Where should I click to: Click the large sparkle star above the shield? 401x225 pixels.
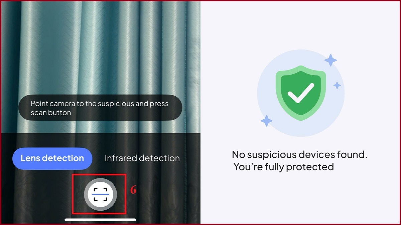[331, 60]
